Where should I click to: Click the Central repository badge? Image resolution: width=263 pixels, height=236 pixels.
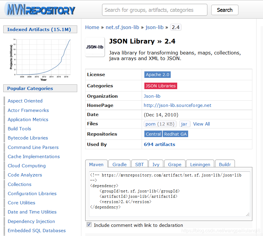point(153,134)
